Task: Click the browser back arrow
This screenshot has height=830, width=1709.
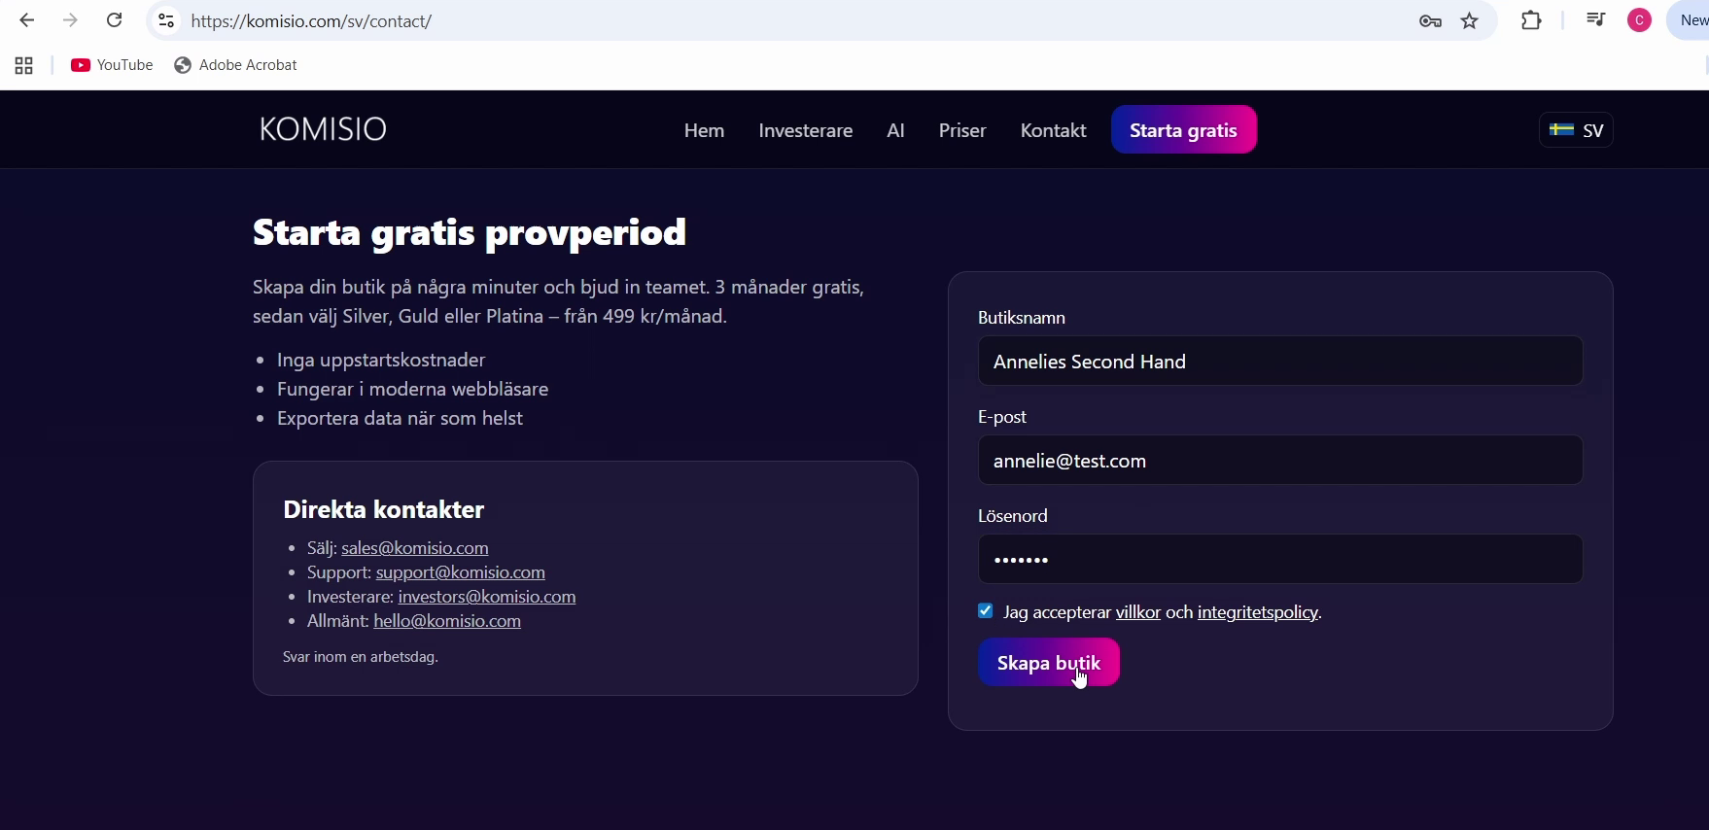Action: pyautogui.click(x=27, y=20)
